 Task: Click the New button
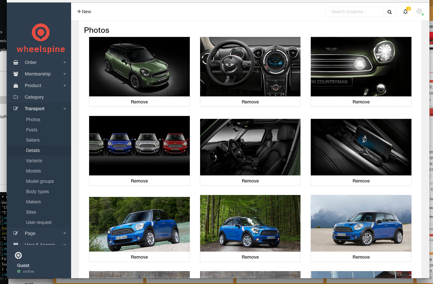84,12
